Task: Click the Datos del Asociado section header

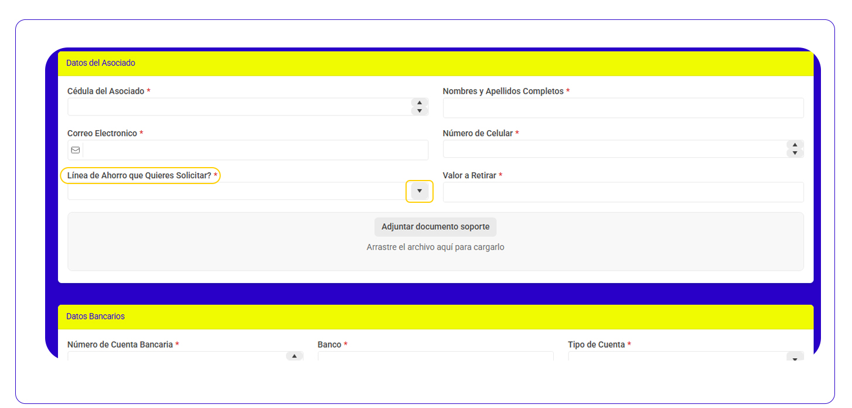Action: (101, 63)
